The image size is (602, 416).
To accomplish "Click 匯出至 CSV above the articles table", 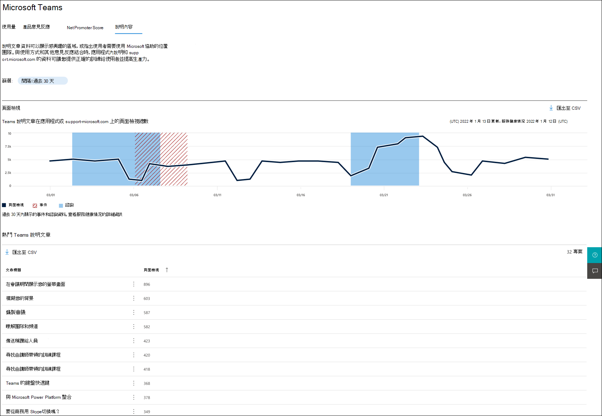I will [x=24, y=252].
